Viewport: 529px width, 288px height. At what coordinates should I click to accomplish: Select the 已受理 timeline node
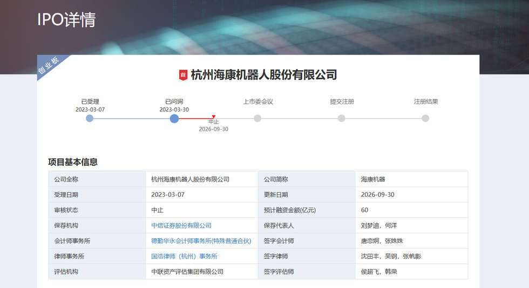[90, 118]
